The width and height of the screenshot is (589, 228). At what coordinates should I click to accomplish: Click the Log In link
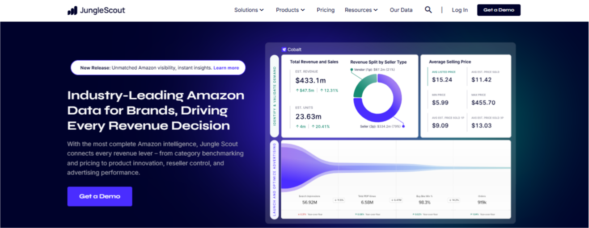460,10
